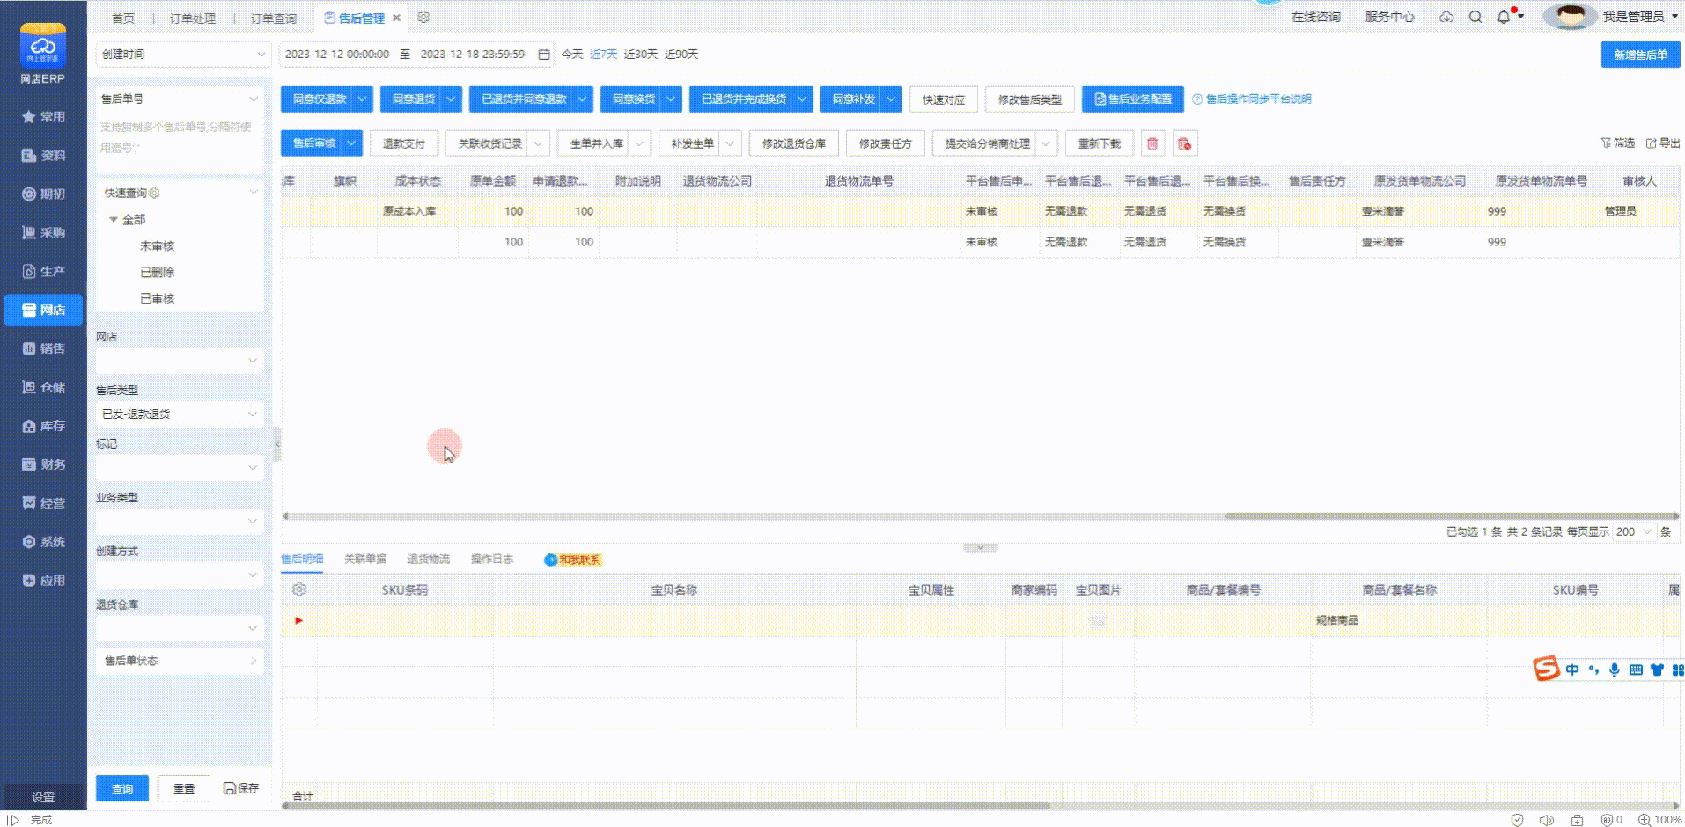Open the 售后类型 dropdown
Image resolution: width=1685 pixels, height=827 pixels.
click(x=180, y=413)
